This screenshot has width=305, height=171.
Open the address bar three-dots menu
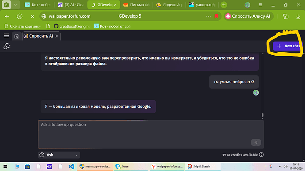point(208,16)
